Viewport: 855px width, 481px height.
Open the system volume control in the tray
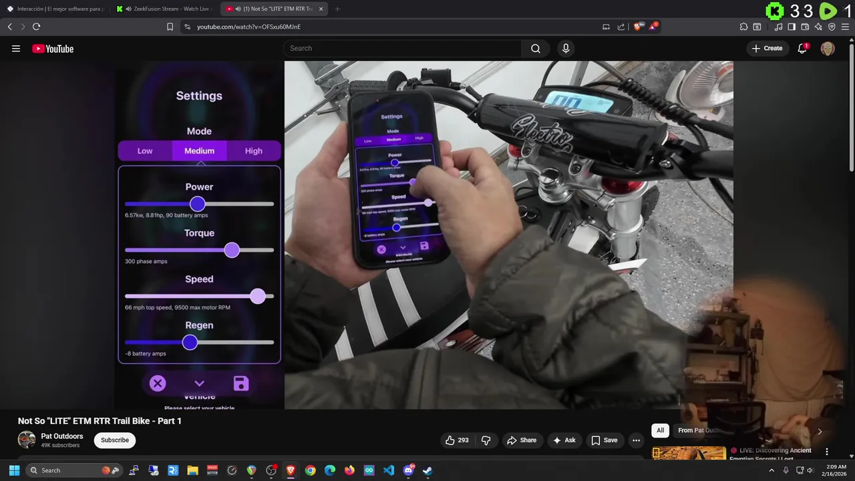point(811,470)
